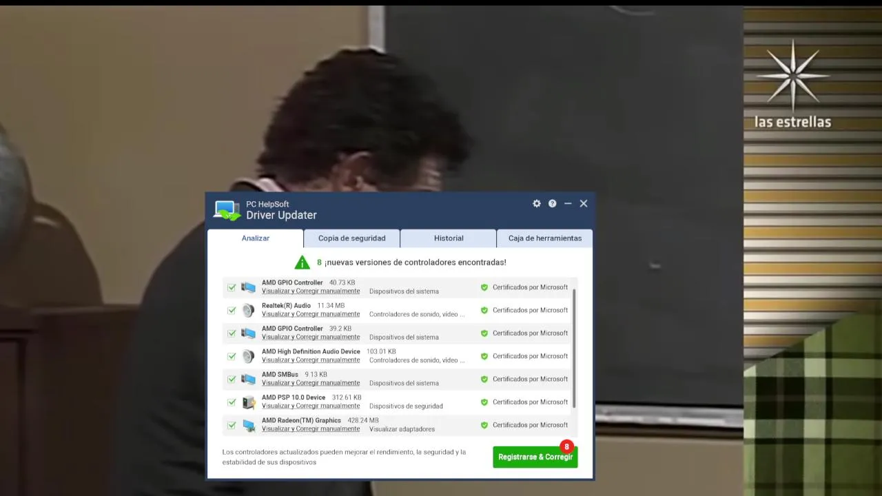Viewport: 882px width, 496px height.
Task: Deselect the AMD PSP 10.0 Device checkbox
Action: click(x=232, y=402)
